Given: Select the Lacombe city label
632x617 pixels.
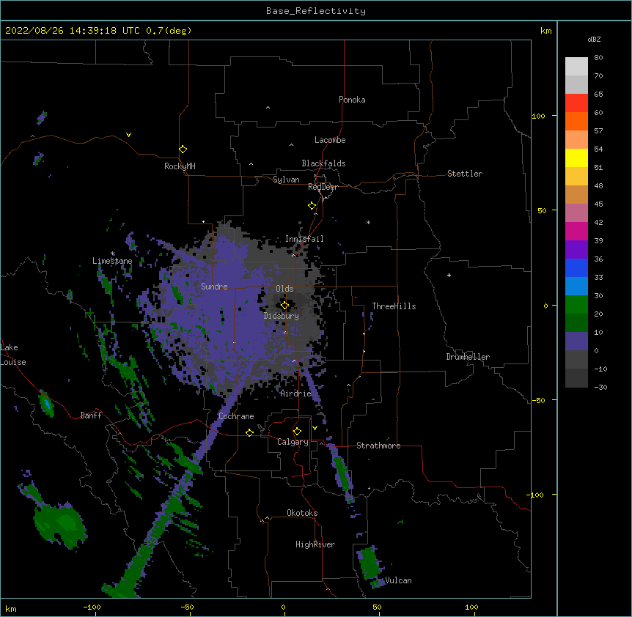Looking at the screenshot, I should [330, 140].
